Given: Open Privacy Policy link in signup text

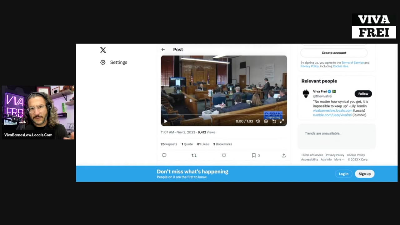Looking at the screenshot, I should [x=310, y=66].
